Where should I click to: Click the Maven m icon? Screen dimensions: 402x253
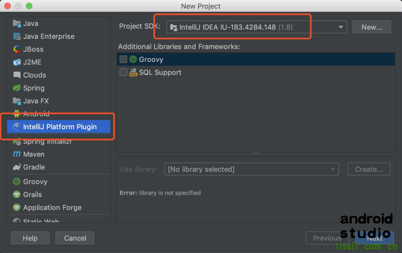coord(17,154)
